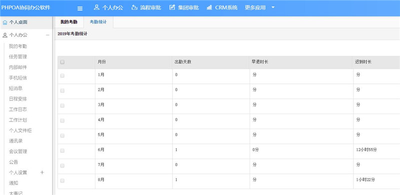Click the PHPOA协同办公软件 logo text
400x195 pixels.
click(25, 7)
